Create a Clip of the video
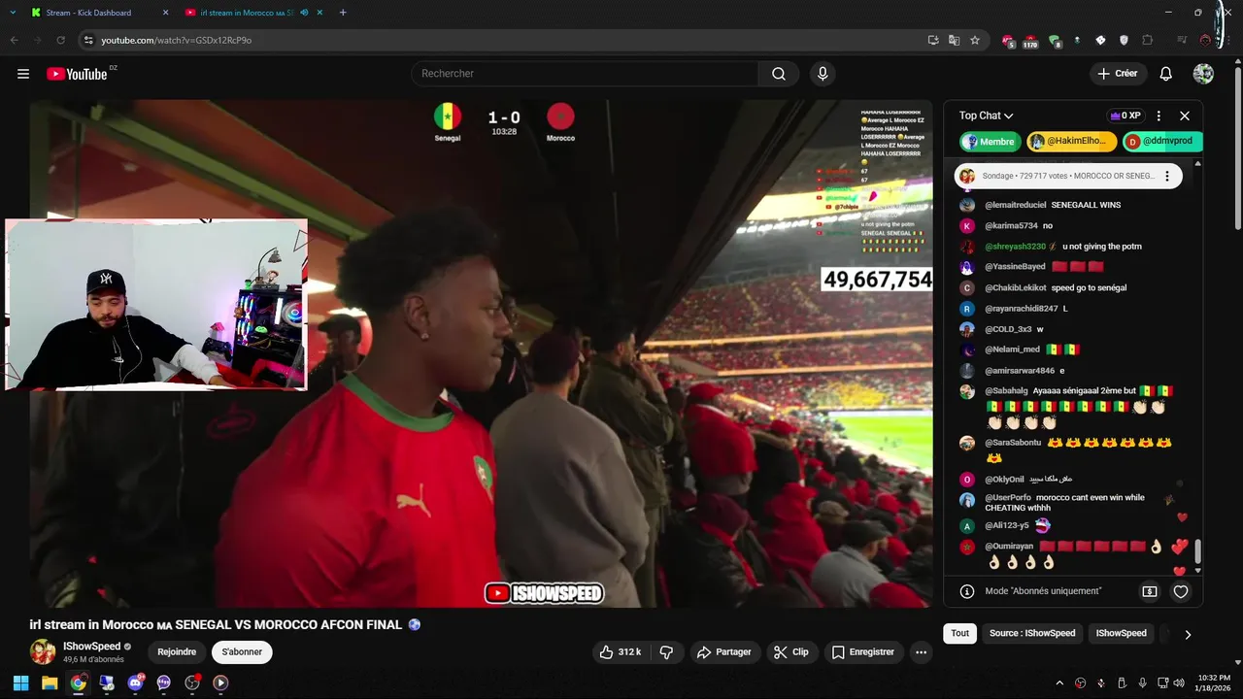 tap(791, 652)
